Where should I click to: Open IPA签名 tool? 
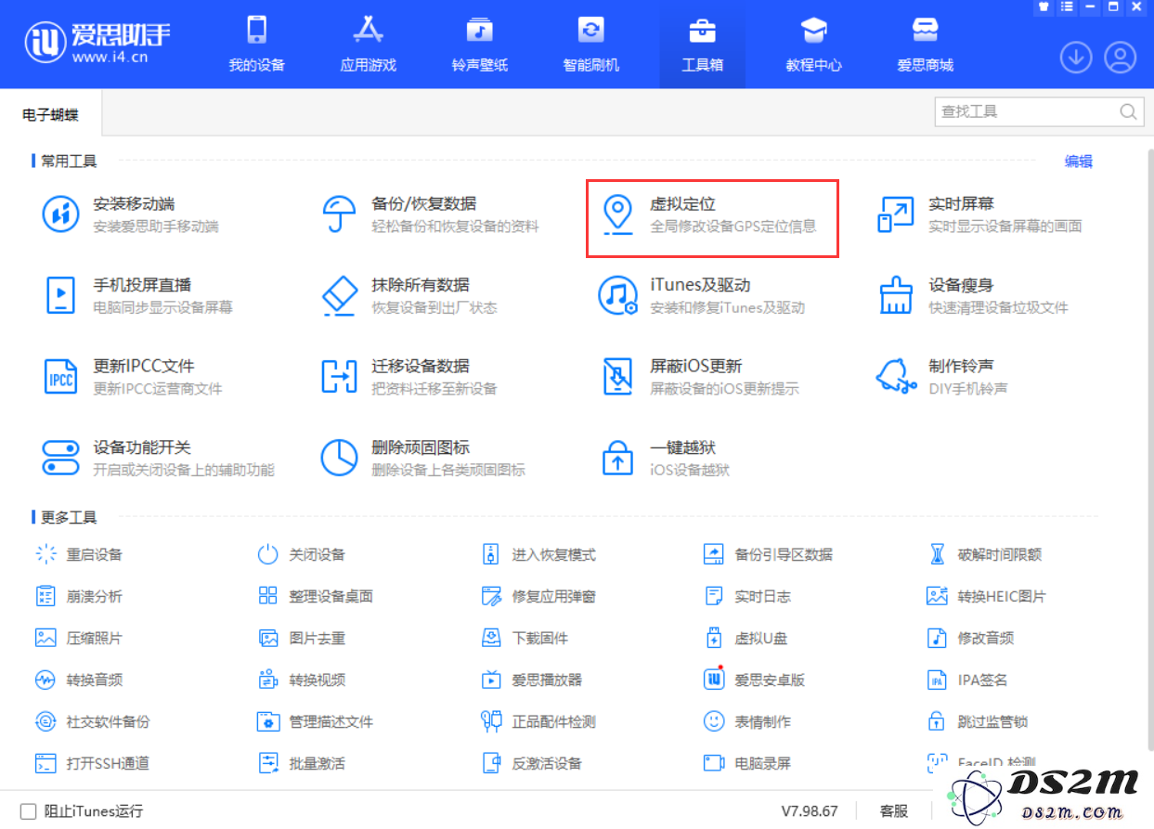(967, 680)
